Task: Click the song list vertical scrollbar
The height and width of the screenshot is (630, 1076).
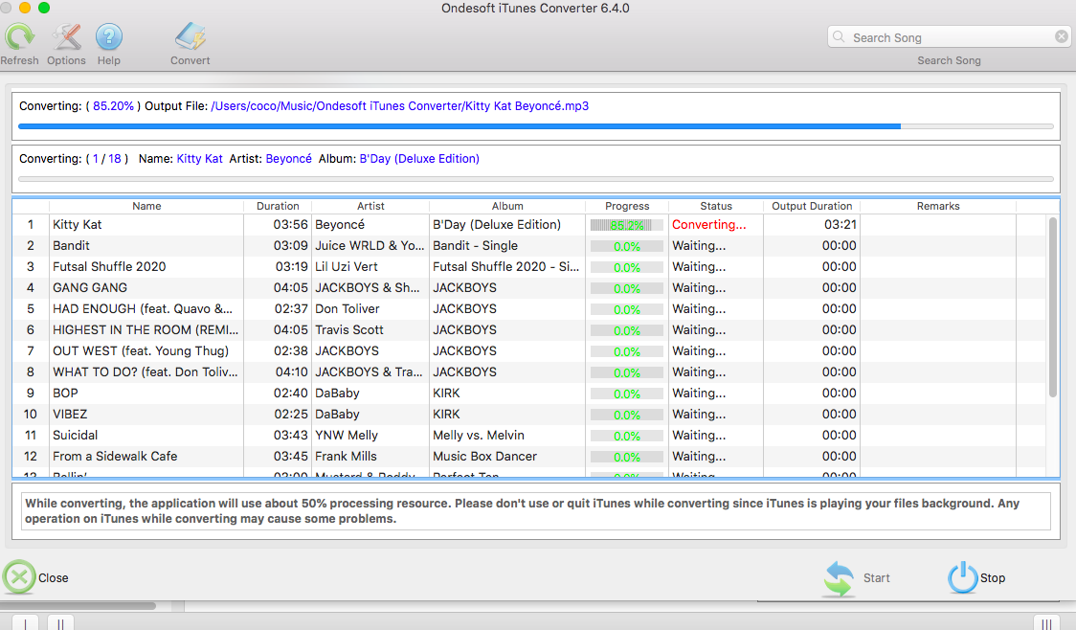Action: click(x=1053, y=306)
